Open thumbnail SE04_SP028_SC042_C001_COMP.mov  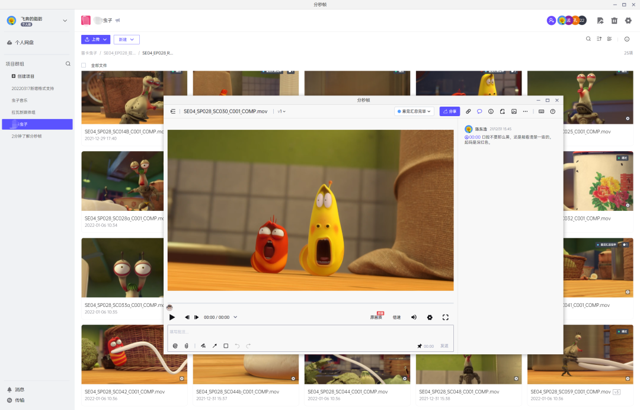coord(135,354)
